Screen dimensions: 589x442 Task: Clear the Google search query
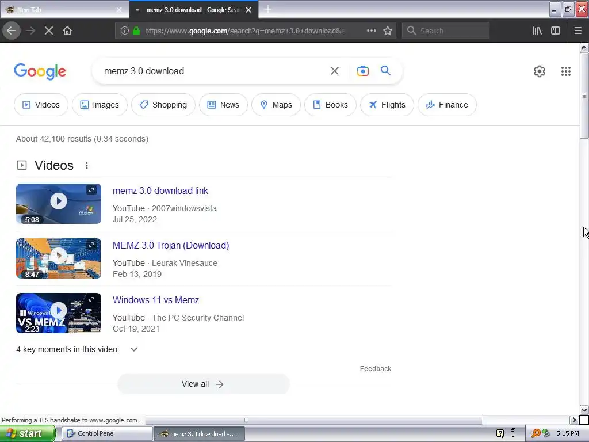335,71
